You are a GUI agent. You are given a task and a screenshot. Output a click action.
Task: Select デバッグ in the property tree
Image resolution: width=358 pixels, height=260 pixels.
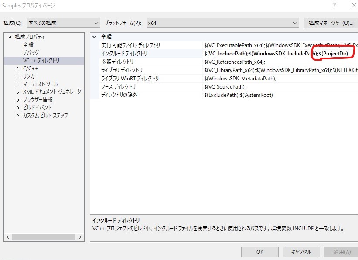[31, 52]
